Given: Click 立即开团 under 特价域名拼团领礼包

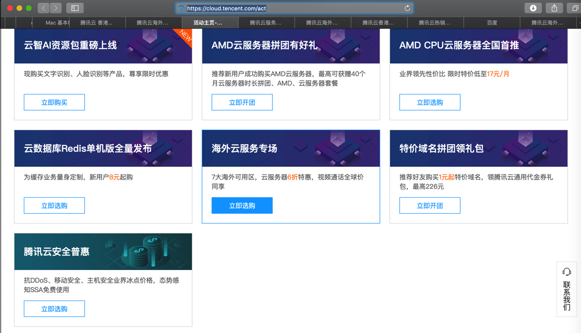Looking at the screenshot, I should point(430,206).
